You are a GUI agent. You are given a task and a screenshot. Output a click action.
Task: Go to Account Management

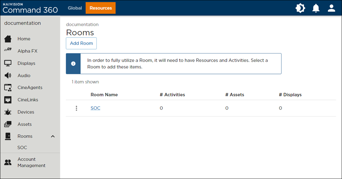pyautogui.click(x=31, y=162)
